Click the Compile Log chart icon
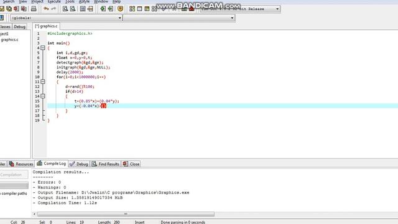398x224 pixels. [39, 163]
